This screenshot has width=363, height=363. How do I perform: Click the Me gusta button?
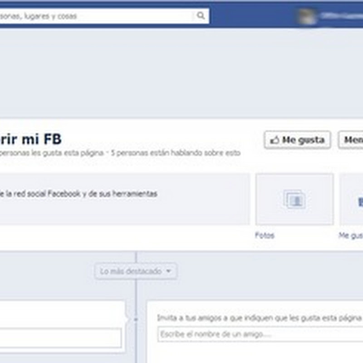pyautogui.click(x=298, y=140)
